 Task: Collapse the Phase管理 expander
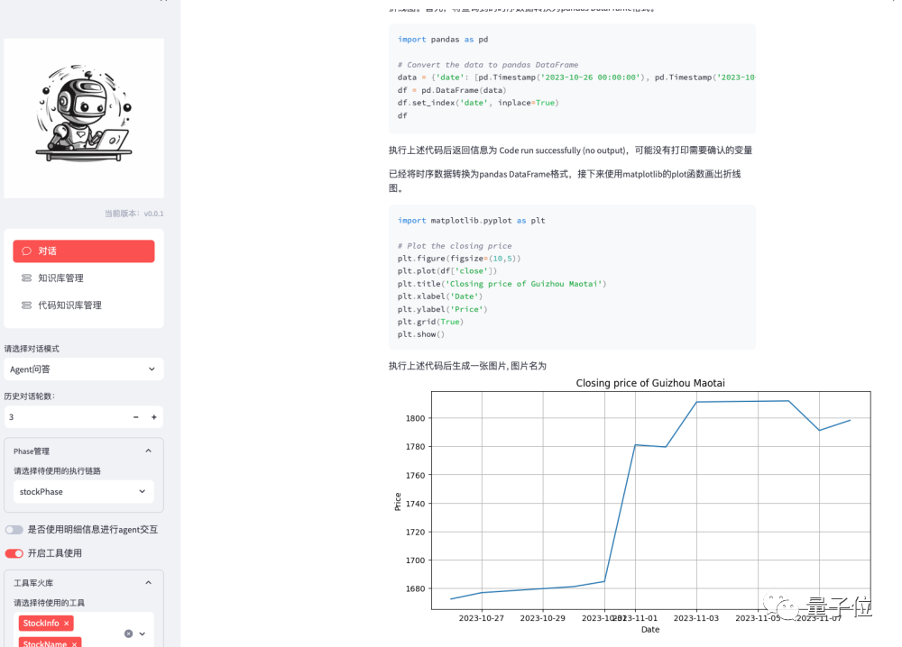point(83,451)
